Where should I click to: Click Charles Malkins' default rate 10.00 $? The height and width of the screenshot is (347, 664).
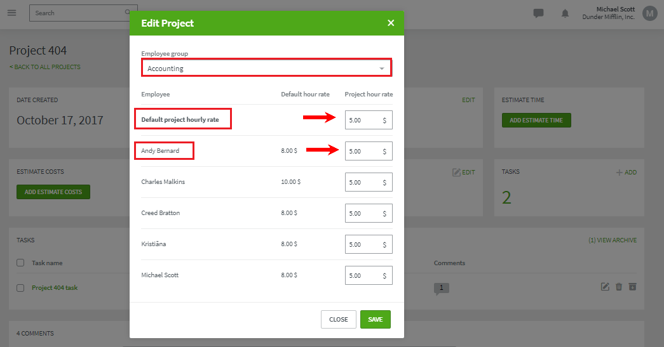click(x=290, y=181)
